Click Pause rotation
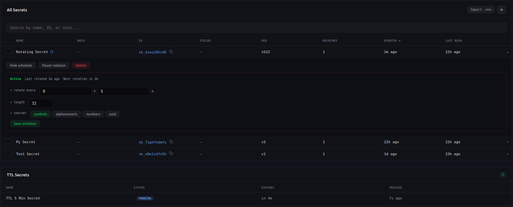 54,65
